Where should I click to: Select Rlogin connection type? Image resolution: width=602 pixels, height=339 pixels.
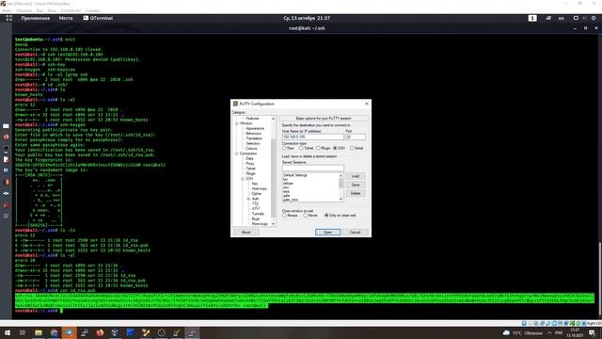click(324, 148)
